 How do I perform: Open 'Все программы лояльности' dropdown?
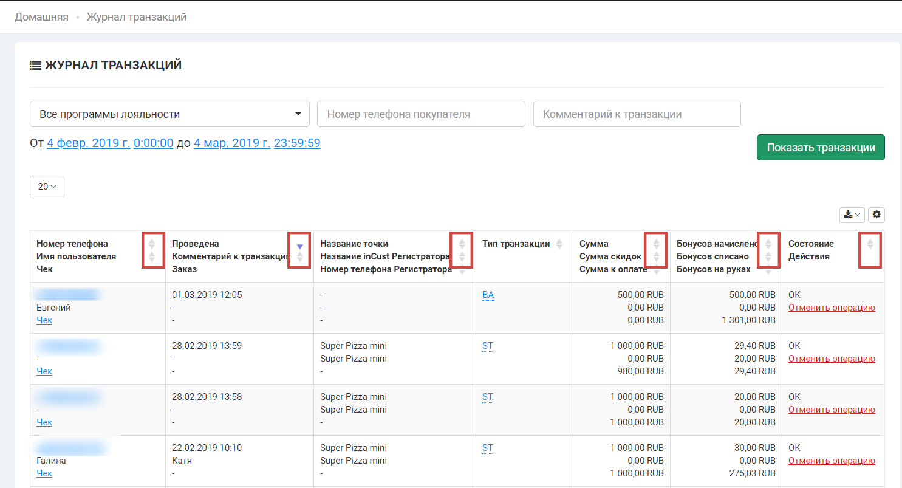(169, 114)
